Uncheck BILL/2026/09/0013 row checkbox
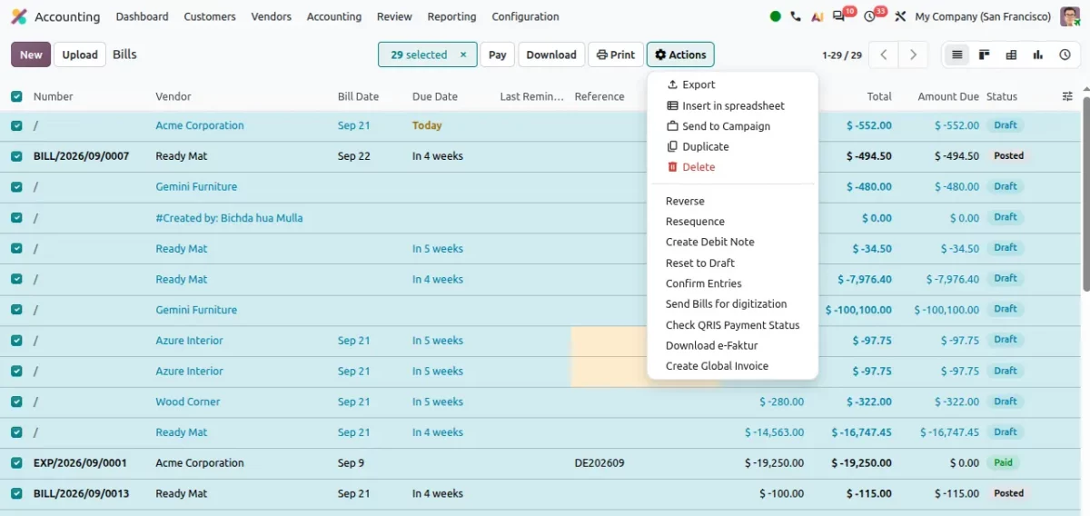The width and height of the screenshot is (1090, 516). pyautogui.click(x=16, y=493)
